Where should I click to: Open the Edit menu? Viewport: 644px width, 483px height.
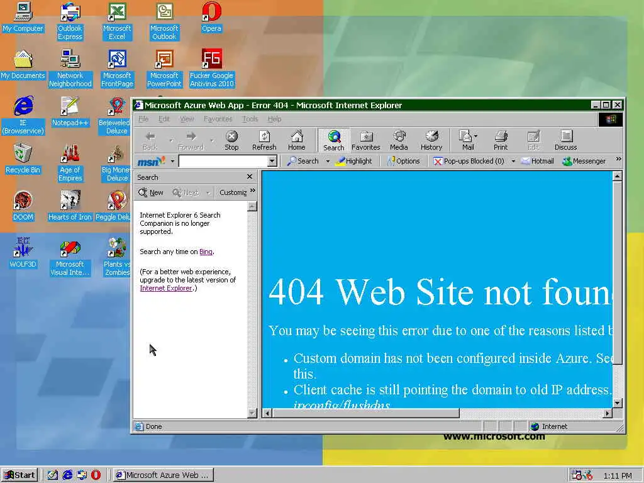(x=164, y=119)
